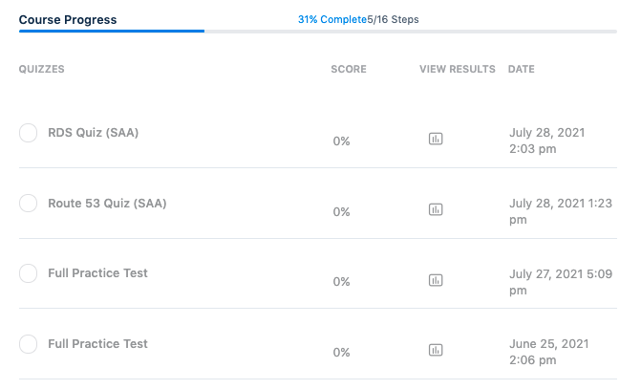Image resolution: width=641 pixels, height=390 pixels.
Task: Click the status circle beside RDS Quiz (SAA)
Action: pyautogui.click(x=29, y=133)
